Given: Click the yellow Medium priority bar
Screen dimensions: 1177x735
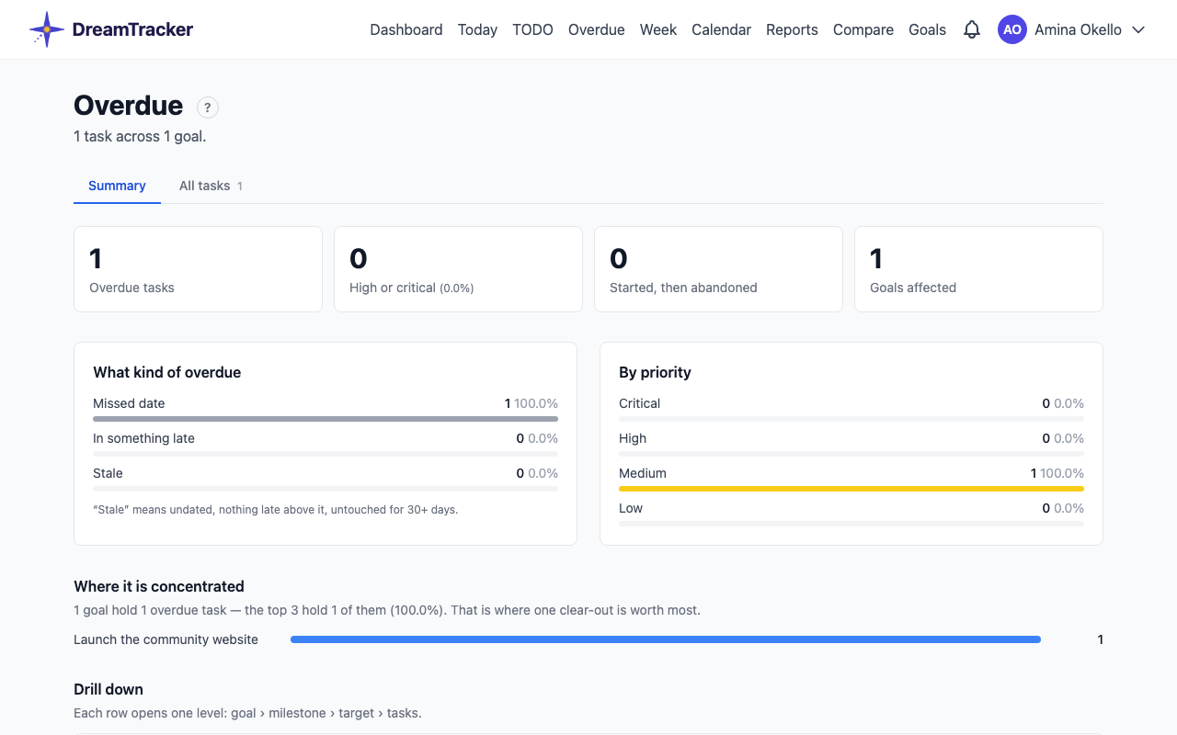Looking at the screenshot, I should [x=851, y=489].
